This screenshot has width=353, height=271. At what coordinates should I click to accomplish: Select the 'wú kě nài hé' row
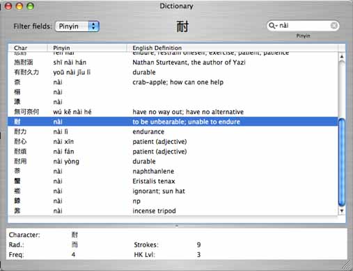(x=173, y=112)
